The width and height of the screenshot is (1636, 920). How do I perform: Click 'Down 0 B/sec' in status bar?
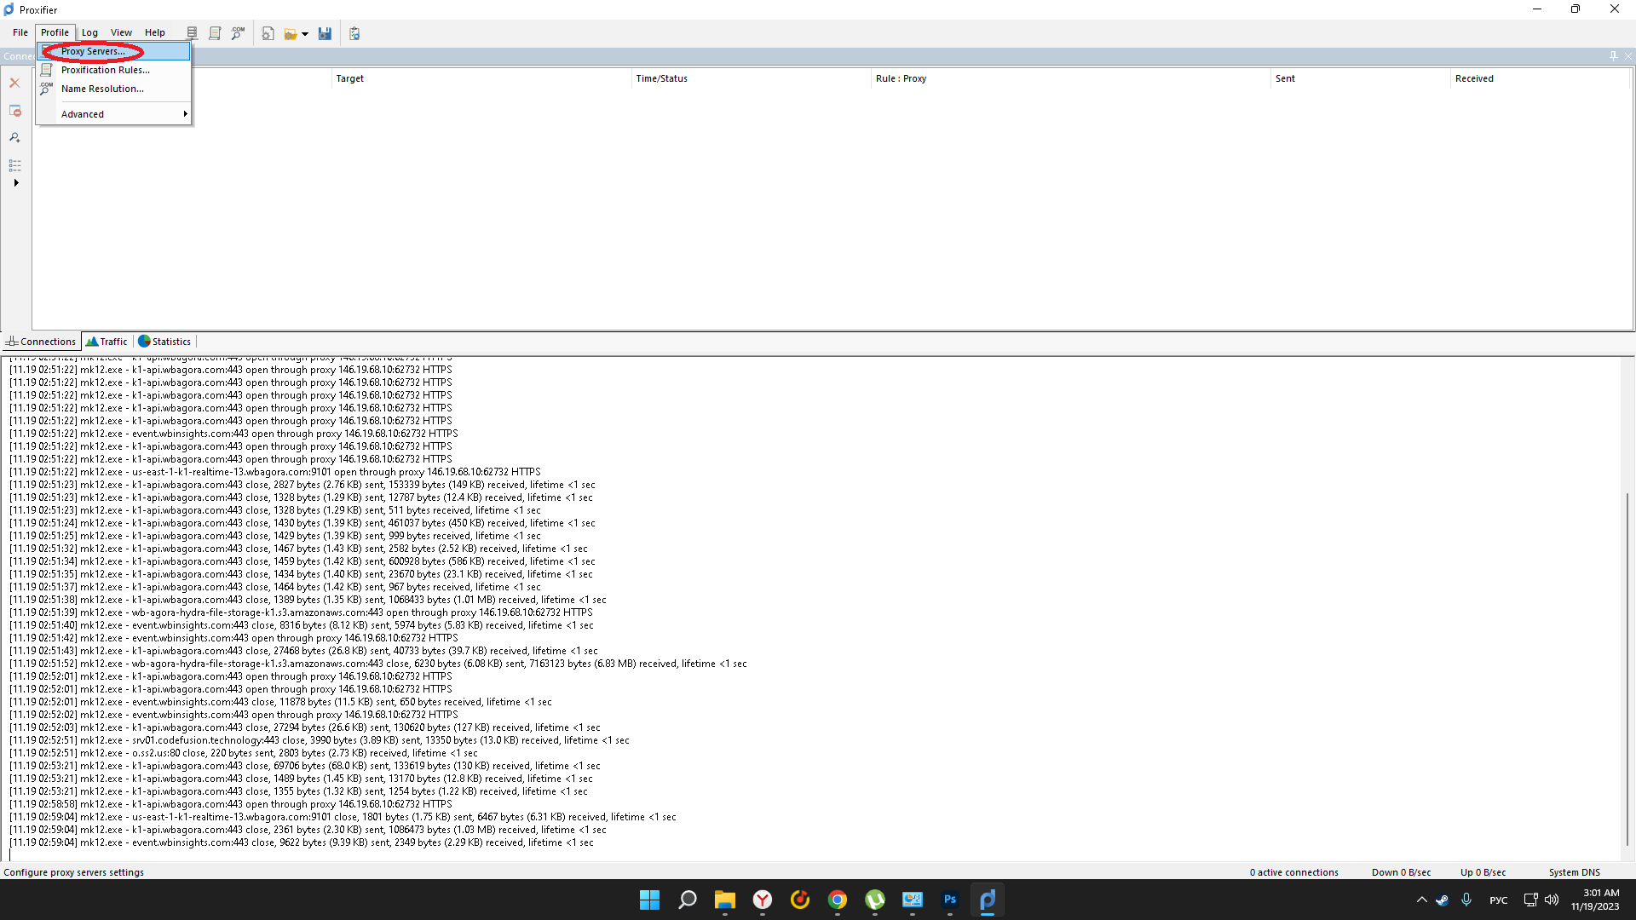click(x=1401, y=872)
